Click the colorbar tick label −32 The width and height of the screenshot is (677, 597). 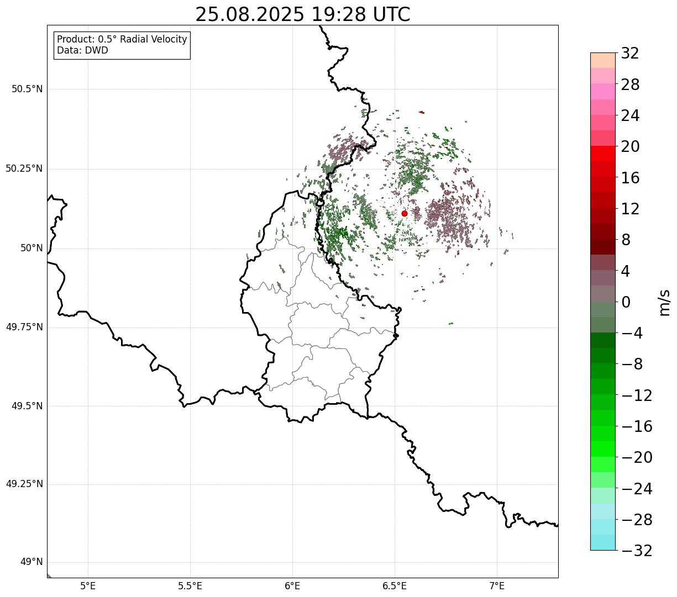[x=637, y=551]
